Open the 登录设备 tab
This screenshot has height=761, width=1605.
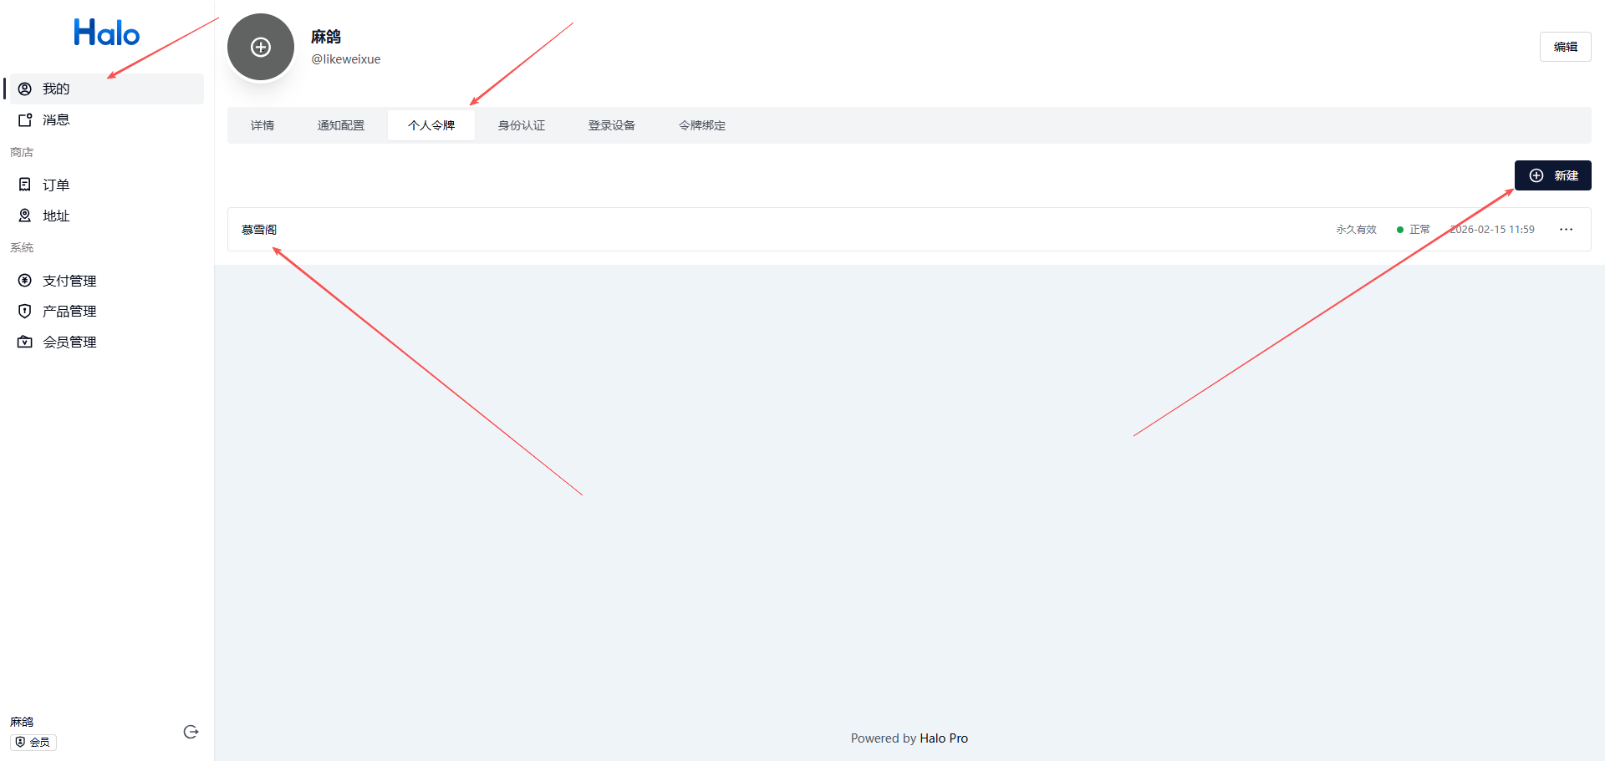point(612,125)
